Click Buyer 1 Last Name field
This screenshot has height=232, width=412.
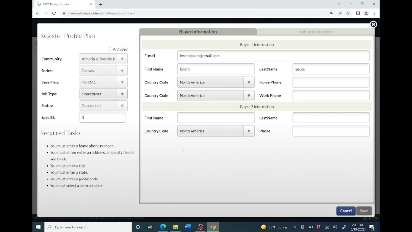(x=331, y=69)
